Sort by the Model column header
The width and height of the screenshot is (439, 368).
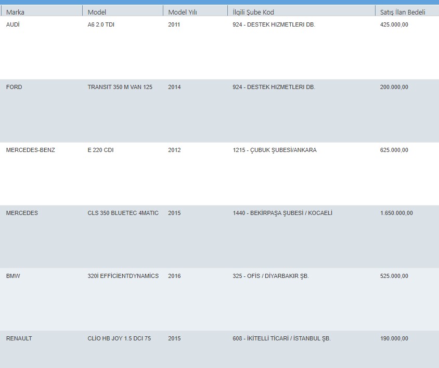tap(97, 12)
